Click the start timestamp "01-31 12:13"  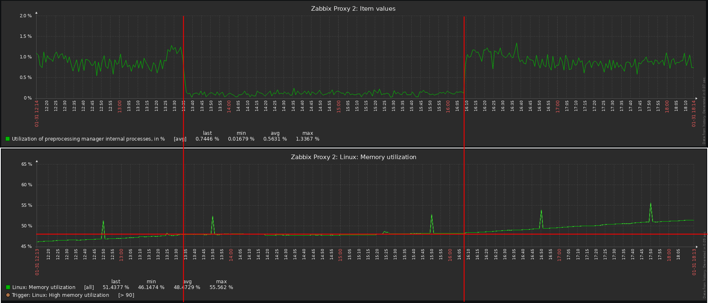point(37,262)
